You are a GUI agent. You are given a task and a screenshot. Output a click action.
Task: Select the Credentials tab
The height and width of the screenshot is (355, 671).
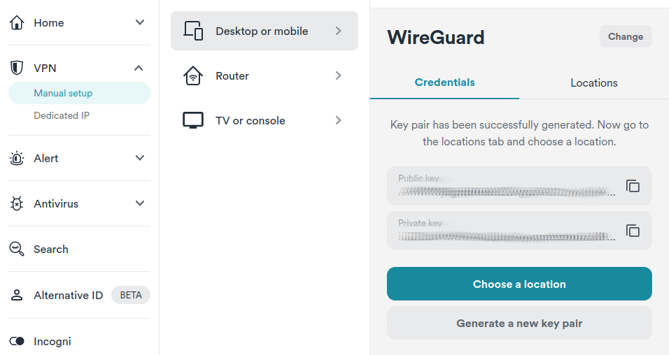tap(444, 82)
